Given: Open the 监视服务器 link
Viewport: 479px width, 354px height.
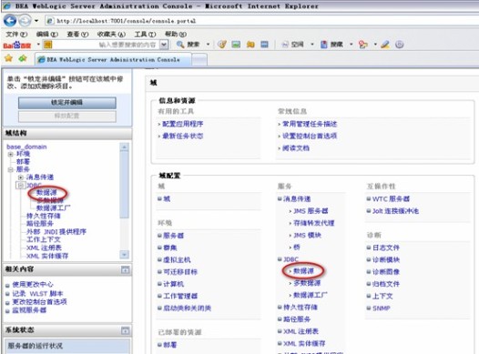Looking at the screenshot, I should pos(29,310).
